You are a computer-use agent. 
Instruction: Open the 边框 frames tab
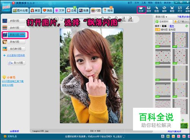click(x=72, y=10)
